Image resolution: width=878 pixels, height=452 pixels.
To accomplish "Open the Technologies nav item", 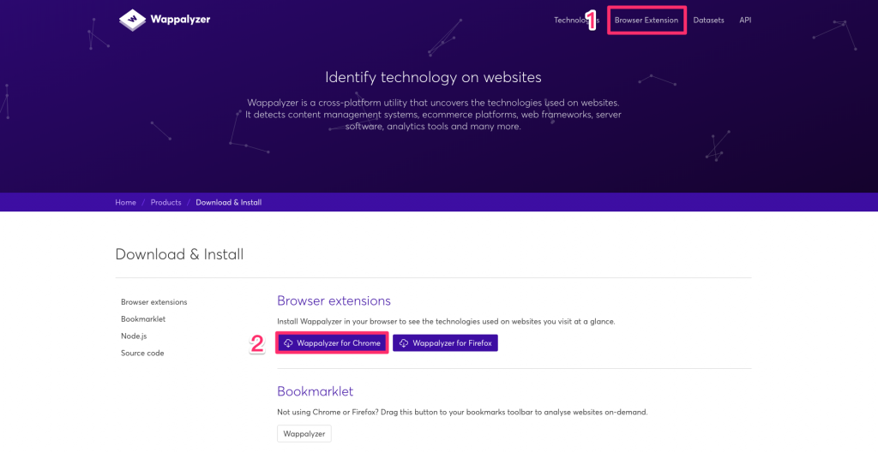I will pyautogui.click(x=576, y=21).
